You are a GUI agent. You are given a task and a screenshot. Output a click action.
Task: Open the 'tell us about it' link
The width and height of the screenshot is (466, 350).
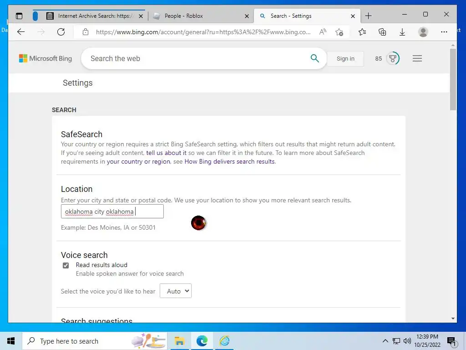coord(166,153)
